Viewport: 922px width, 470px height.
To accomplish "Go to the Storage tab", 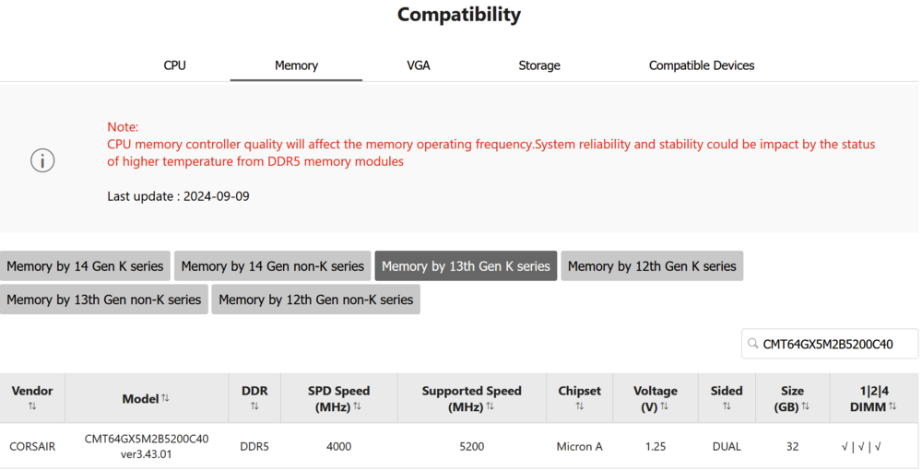I will pos(539,65).
